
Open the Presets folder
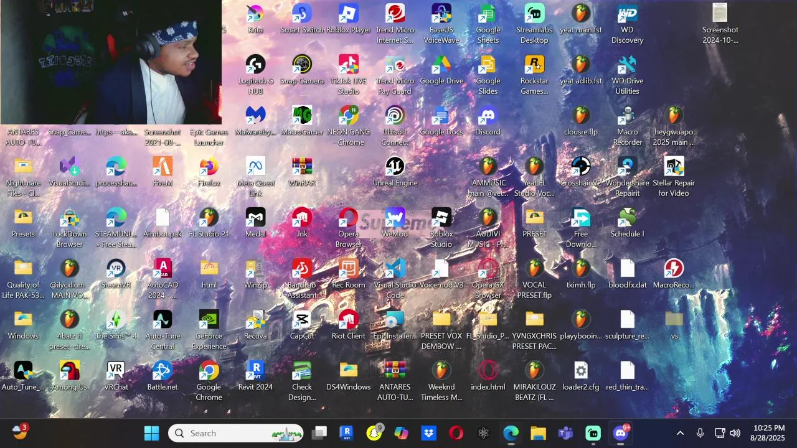23,223
